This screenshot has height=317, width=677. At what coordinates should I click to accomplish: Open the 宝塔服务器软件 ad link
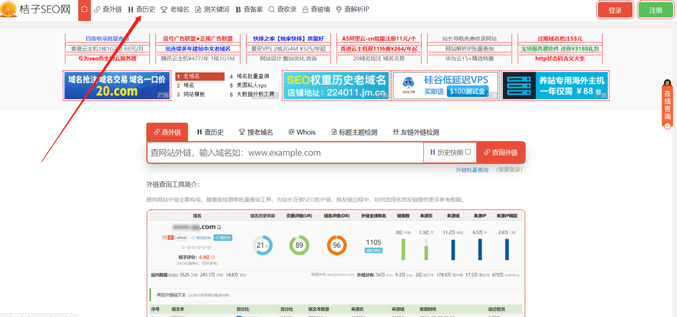tap(560, 48)
